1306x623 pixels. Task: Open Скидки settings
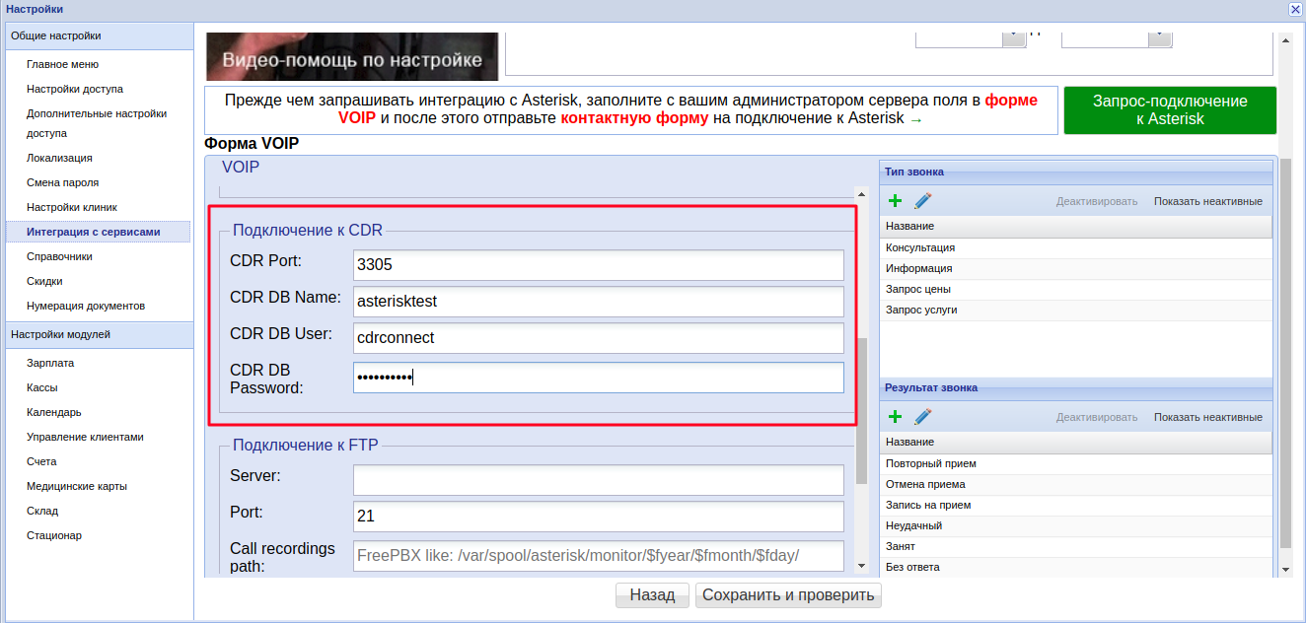44,281
